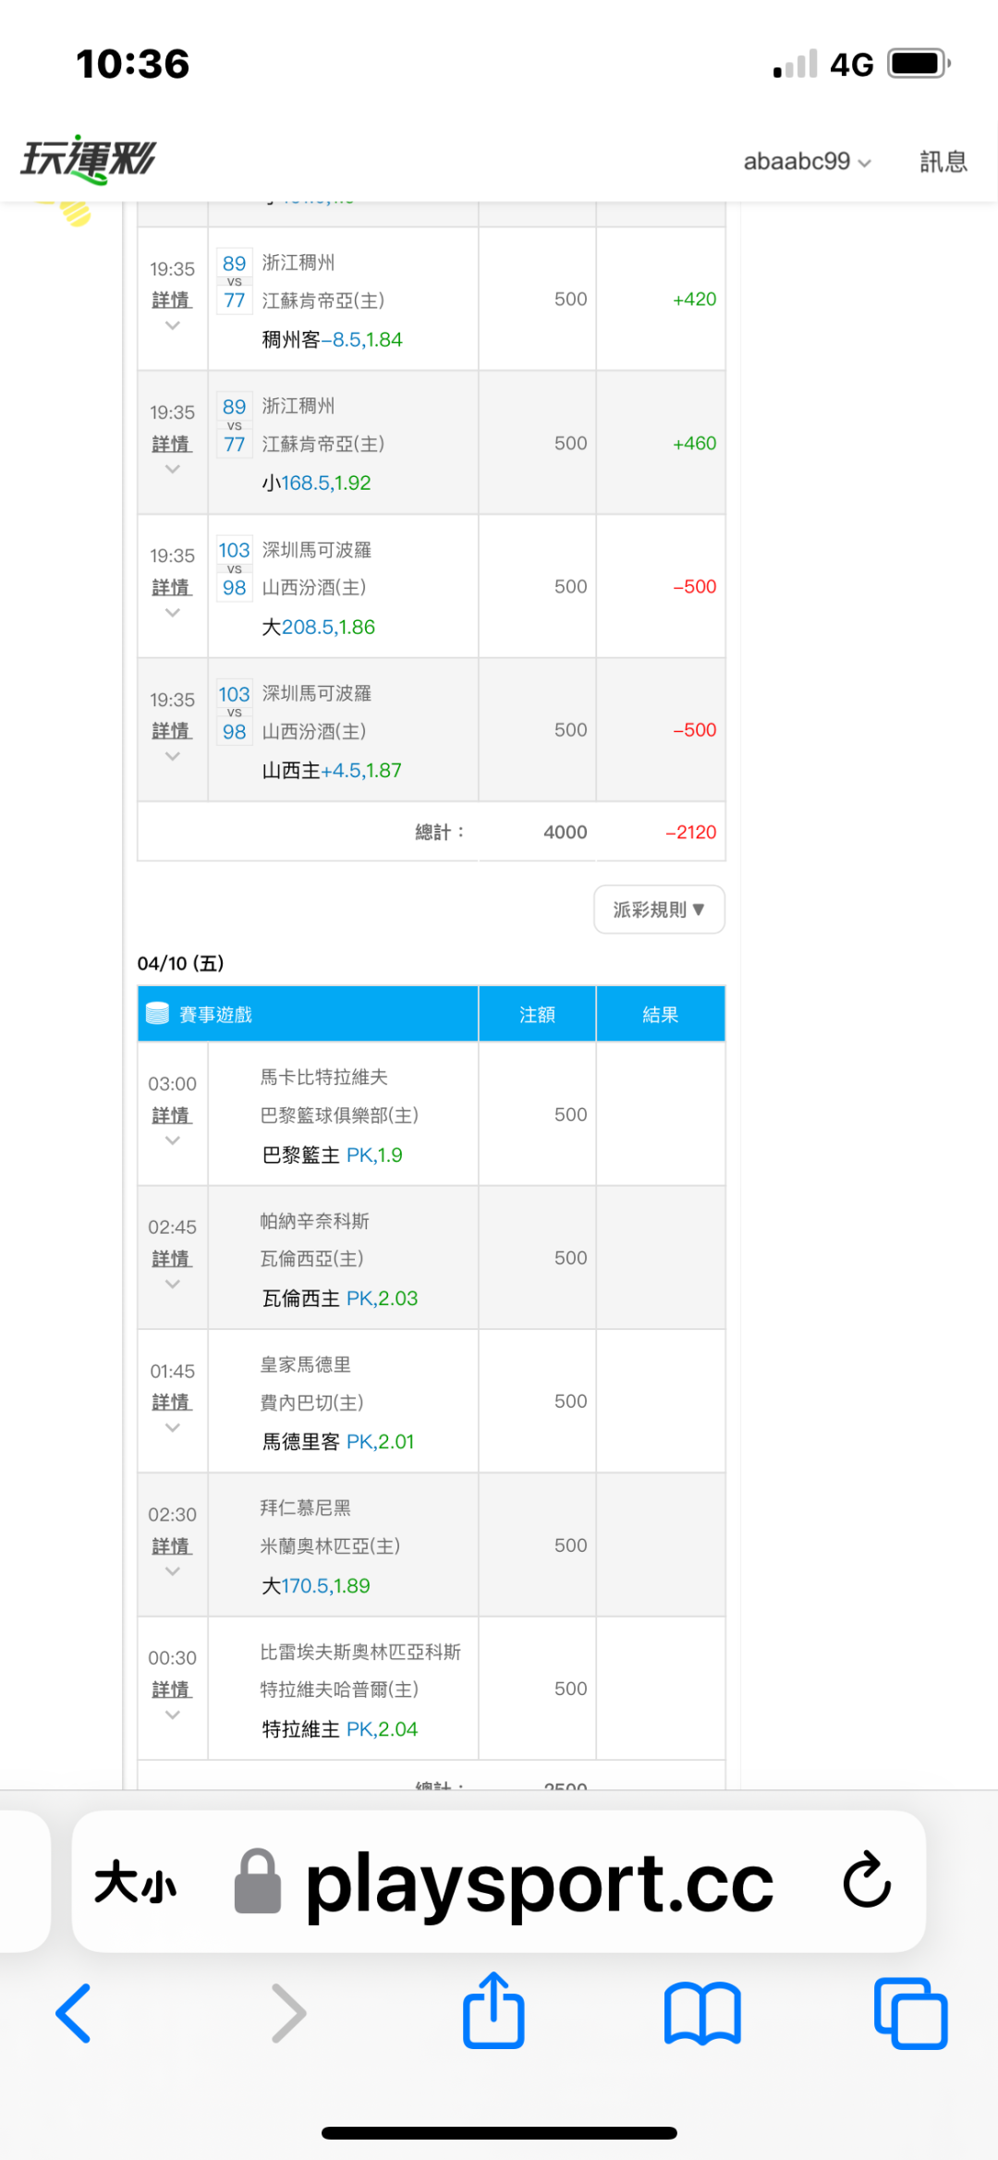The image size is (998, 2160).
Task: Select the 結果 column header
Action: [660, 1015]
